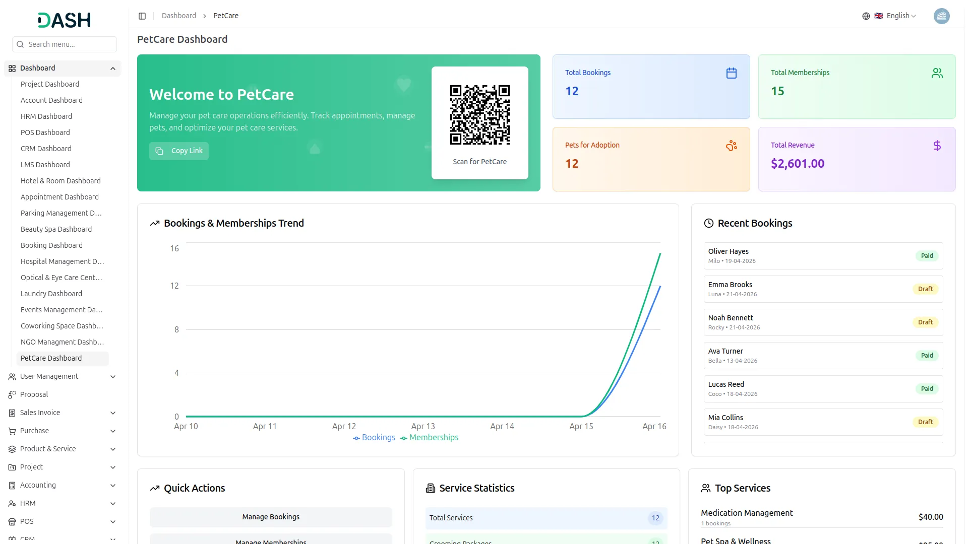This screenshot has width=968, height=544.
Task: Click the users icon in Total Memberships
Action: point(937,73)
